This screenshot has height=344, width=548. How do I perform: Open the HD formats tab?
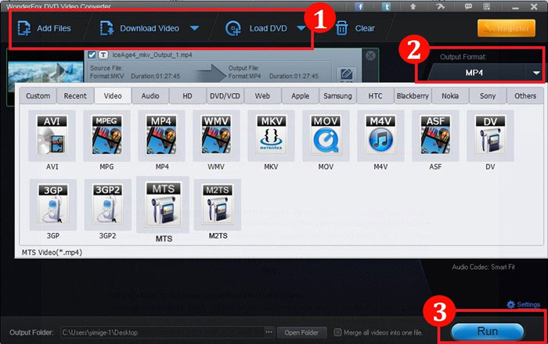click(x=188, y=96)
